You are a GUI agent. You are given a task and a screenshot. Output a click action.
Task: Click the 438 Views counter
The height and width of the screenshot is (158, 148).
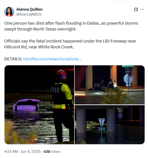[x=52, y=151]
